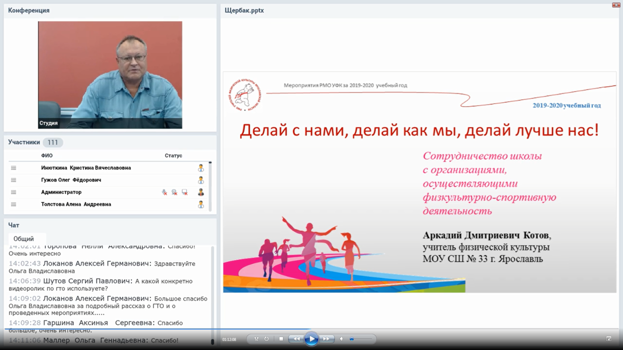Viewport: 623px width, 350px height.
Task: Click the Студия caption on the video
Action: point(48,123)
